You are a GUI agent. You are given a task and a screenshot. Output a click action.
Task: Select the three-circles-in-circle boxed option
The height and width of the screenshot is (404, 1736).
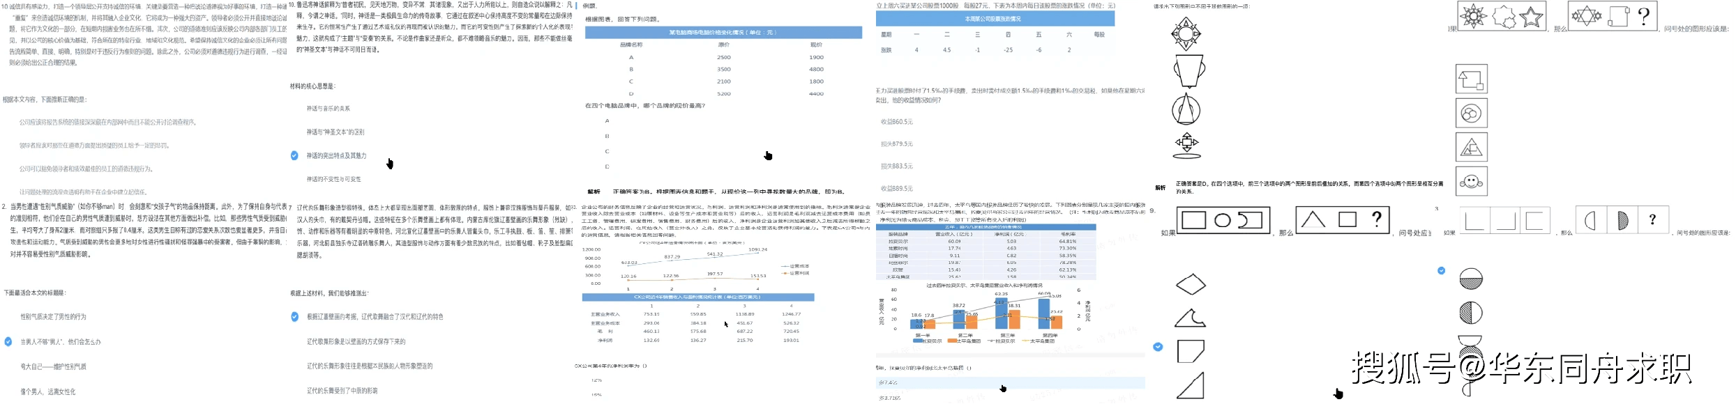tap(1472, 113)
